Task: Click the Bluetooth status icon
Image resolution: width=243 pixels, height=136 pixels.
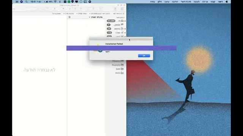Action: tap(60, 2)
